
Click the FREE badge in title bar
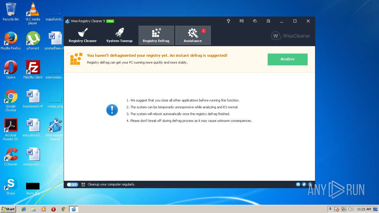110,21
